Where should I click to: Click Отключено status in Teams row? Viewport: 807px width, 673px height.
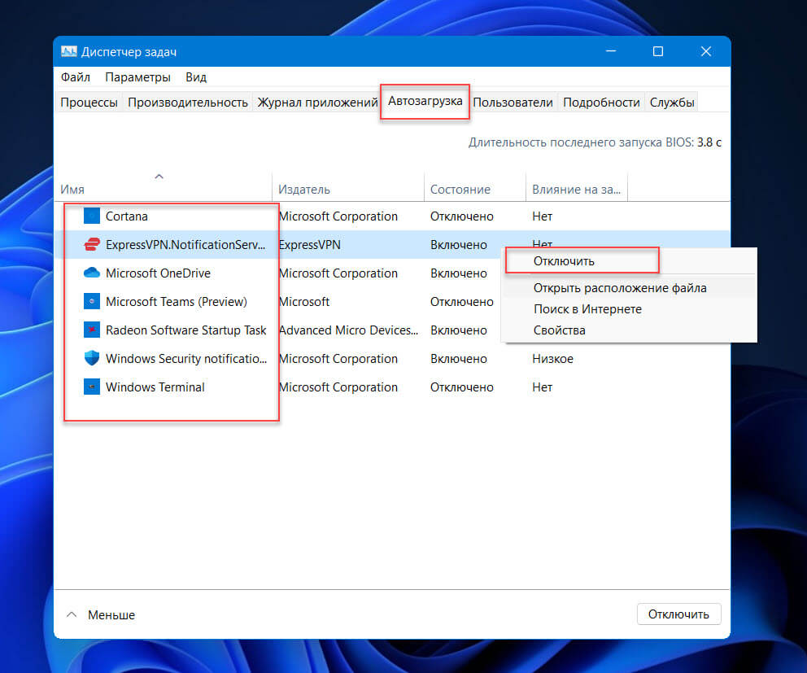(461, 302)
